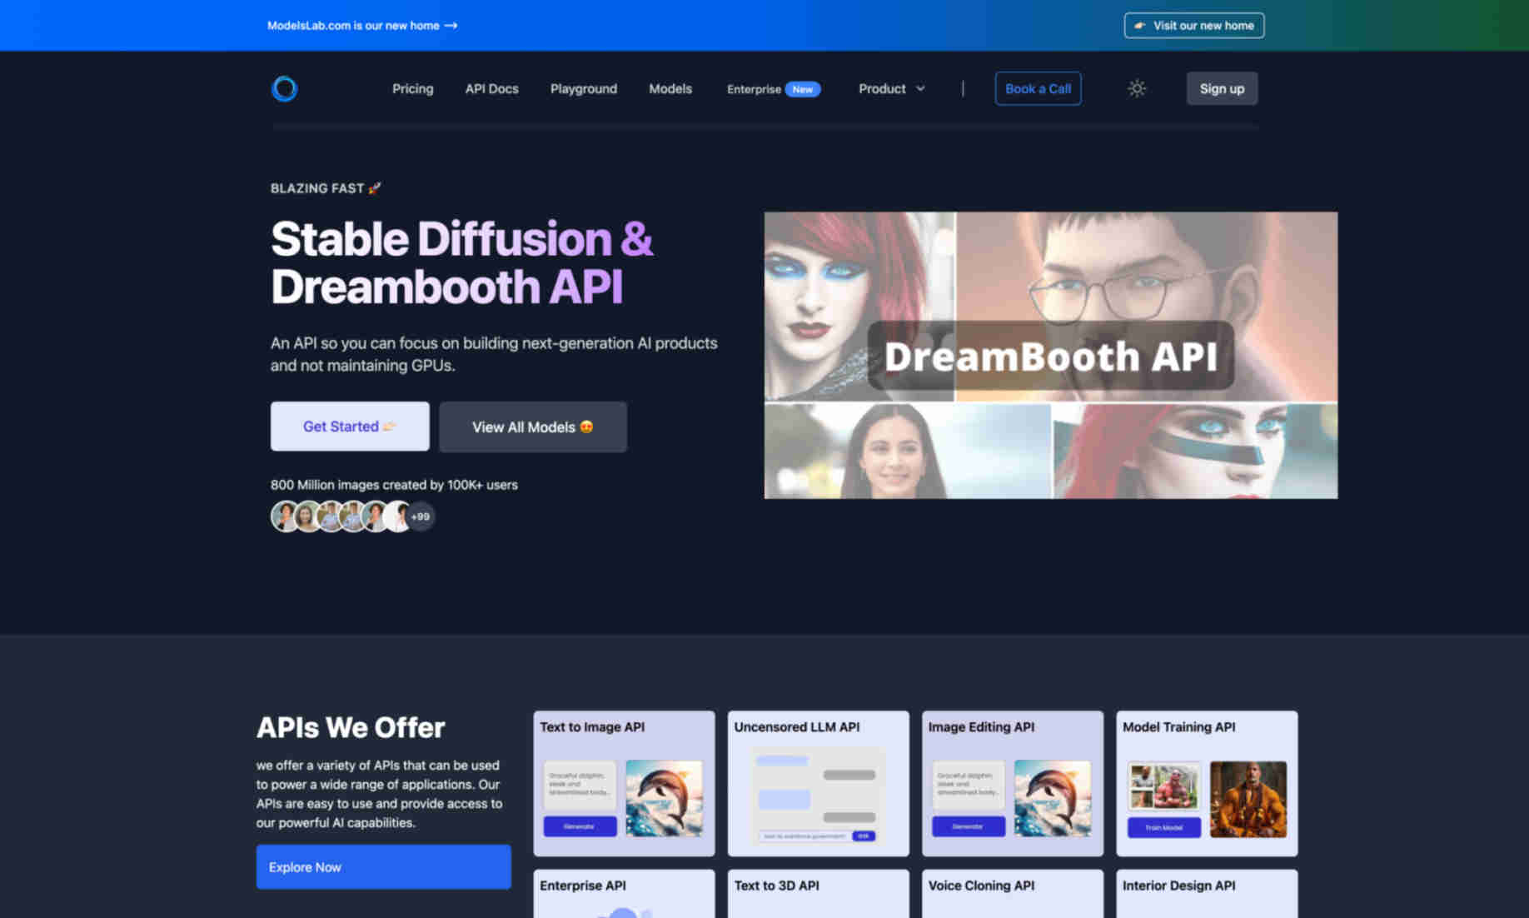
Task: Click the Stable Diffusion & Dreambooth API heading
Action: 462,262
